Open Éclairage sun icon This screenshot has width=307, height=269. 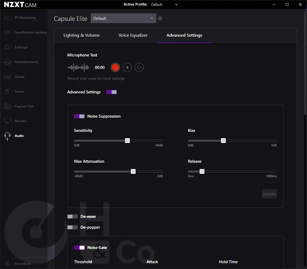coord(7,47)
